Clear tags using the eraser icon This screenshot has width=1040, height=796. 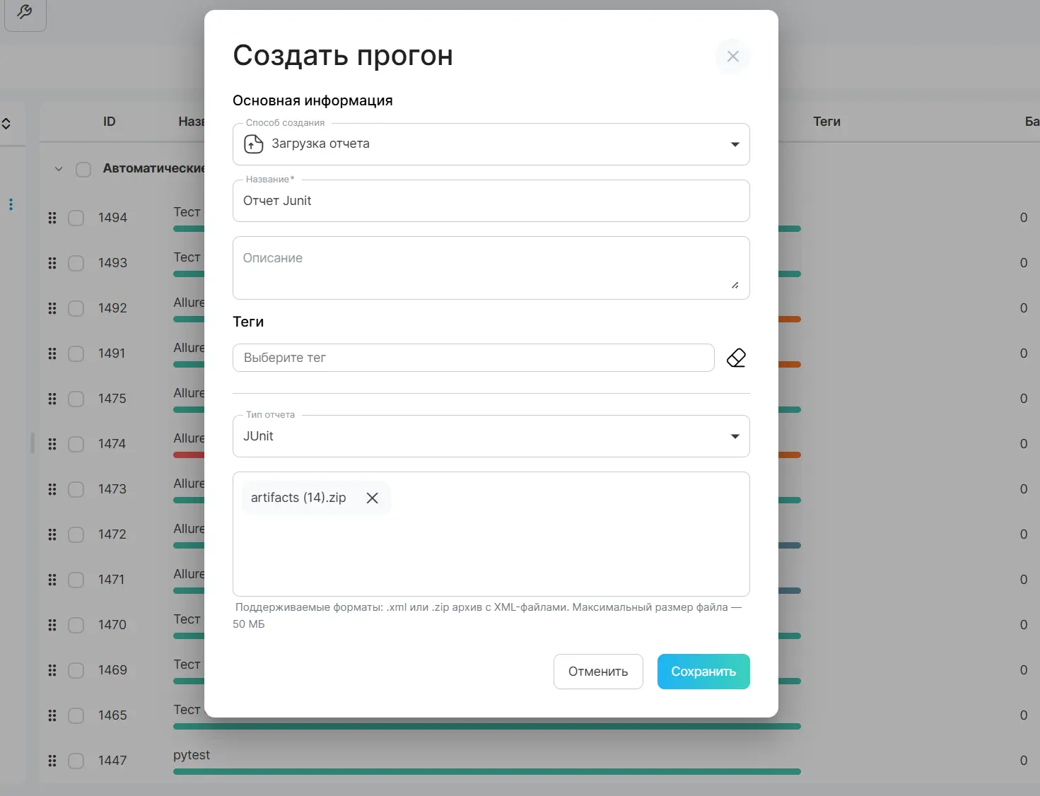(735, 358)
